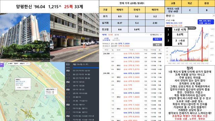This screenshot has height=121, width=215.
Task: Open the 전체년도 year dropdown
Action: (x=156, y=35)
